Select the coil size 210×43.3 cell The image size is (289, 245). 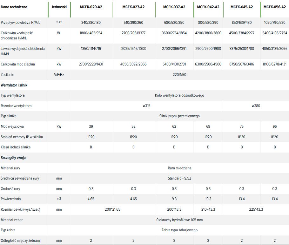[x=208, y=209]
